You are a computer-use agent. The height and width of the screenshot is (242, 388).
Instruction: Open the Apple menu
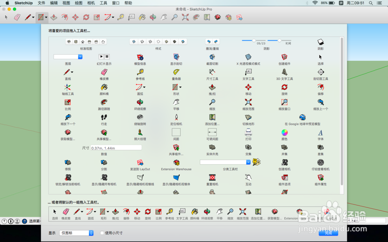[7, 3]
